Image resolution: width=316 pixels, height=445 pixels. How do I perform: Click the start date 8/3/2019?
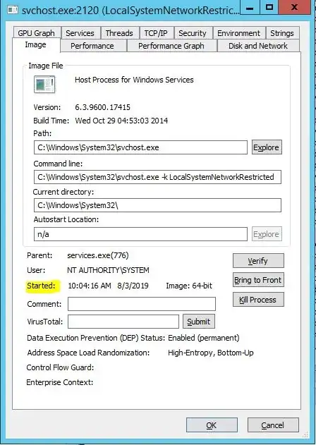(133, 286)
